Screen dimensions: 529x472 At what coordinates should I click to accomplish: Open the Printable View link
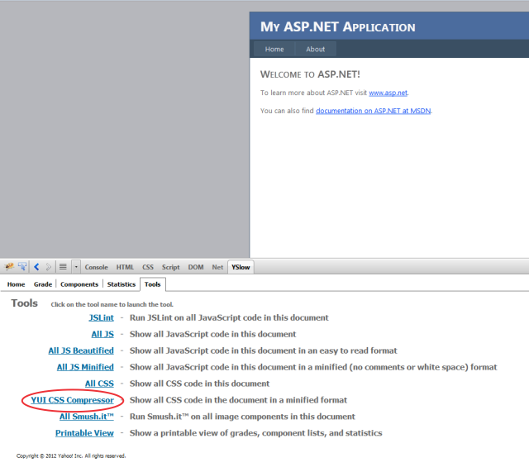(x=84, y=433)
